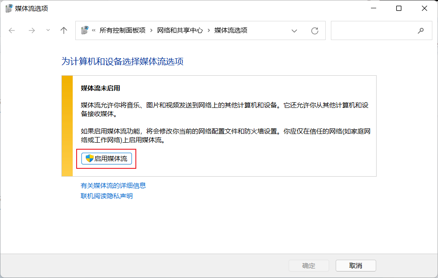The width and height of the screenshot is (438, 278).
Task: Open the 联机阅读隐私声明 link
Action: 107,196
